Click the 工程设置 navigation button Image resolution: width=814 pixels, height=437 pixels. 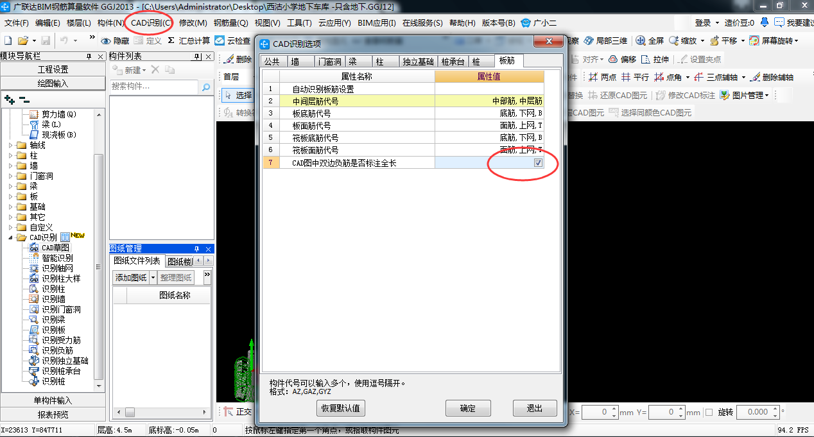coord(53,69)
